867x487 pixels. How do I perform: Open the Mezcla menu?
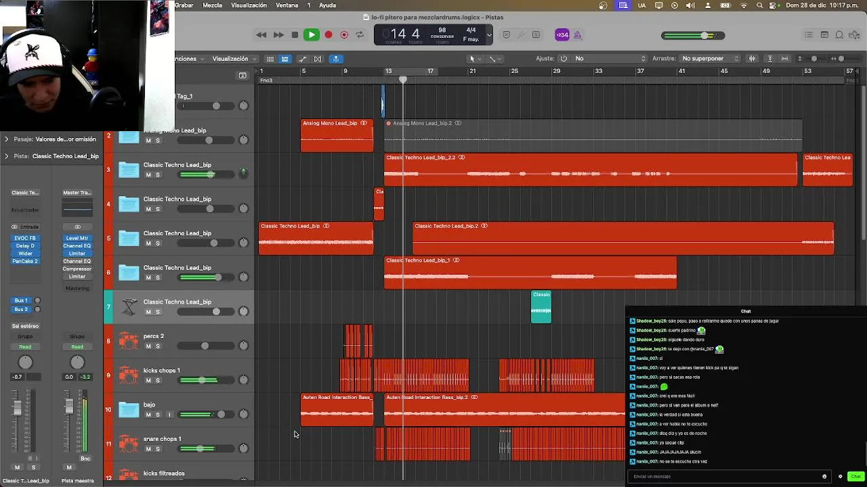point(212,5)
